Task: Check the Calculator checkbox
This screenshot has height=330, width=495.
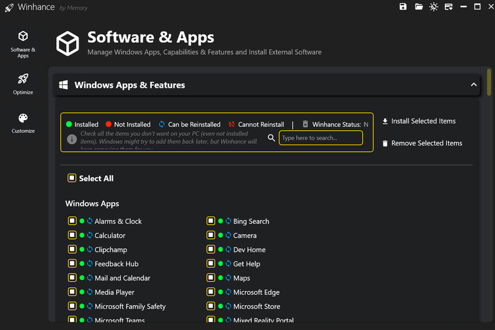Action: coord(73,235)
